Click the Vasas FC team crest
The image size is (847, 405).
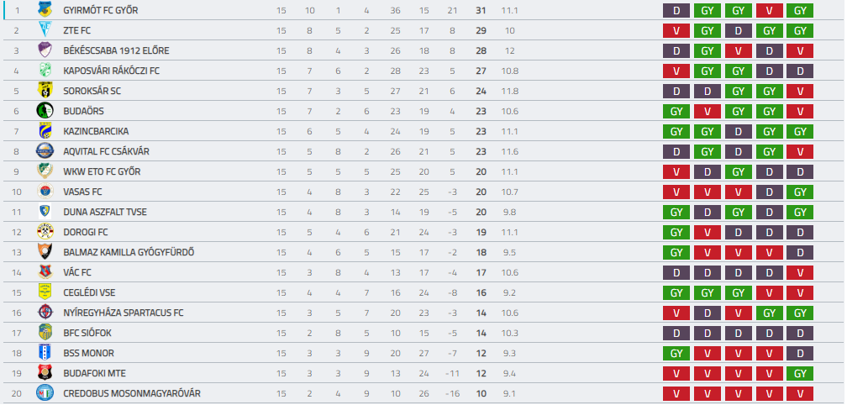coord(45,192)
